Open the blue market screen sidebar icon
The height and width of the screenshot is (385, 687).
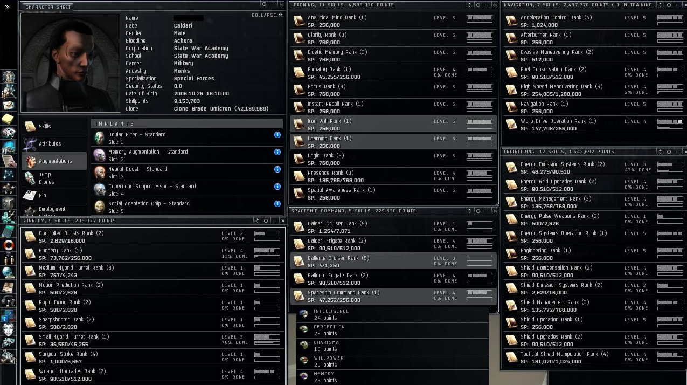click(9, 146)
